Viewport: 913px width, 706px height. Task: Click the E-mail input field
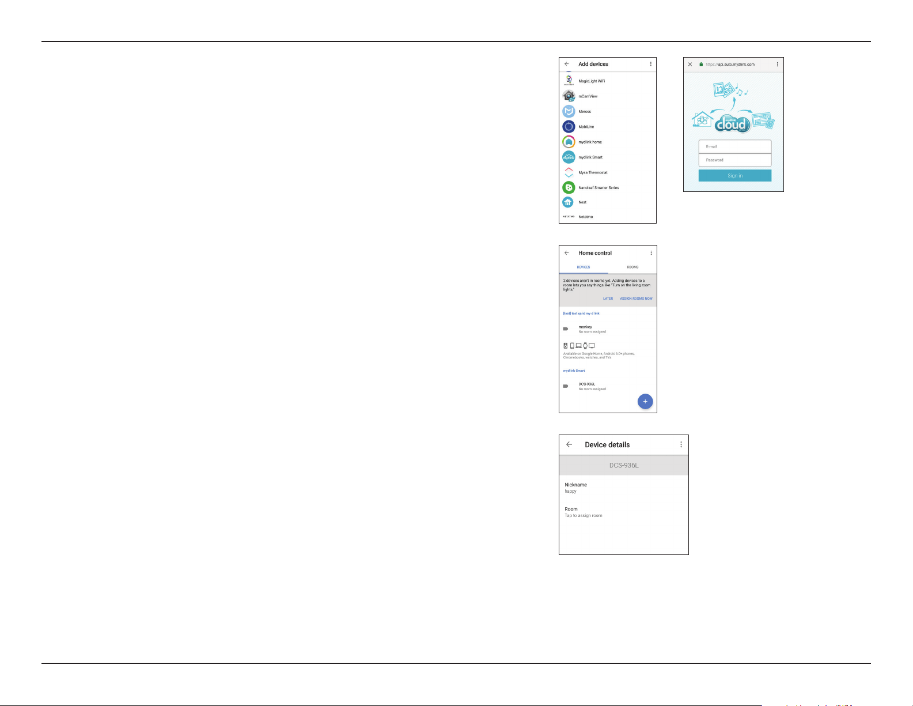735,146
